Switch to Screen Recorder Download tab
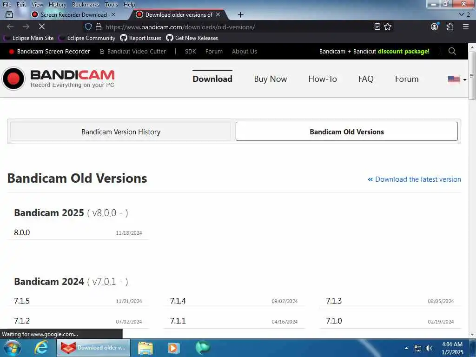This screenshot has width=476, height=357. click(73, 14)
